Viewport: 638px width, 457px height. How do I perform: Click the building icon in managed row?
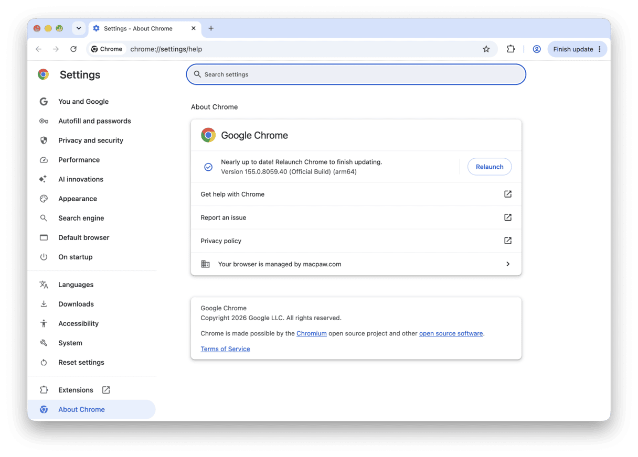click(x=205, y=264)
